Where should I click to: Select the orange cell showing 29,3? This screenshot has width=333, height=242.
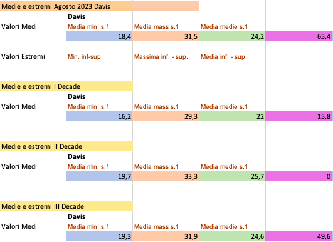click(x=166, y=116)
